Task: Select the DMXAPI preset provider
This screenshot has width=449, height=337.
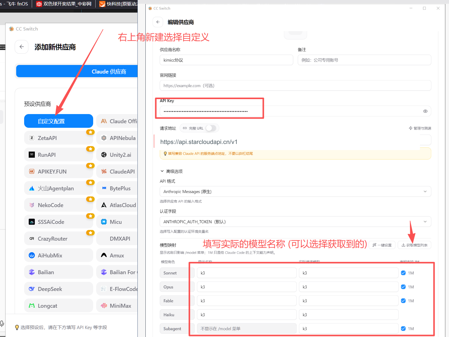Action: click(x=117, y=239)
